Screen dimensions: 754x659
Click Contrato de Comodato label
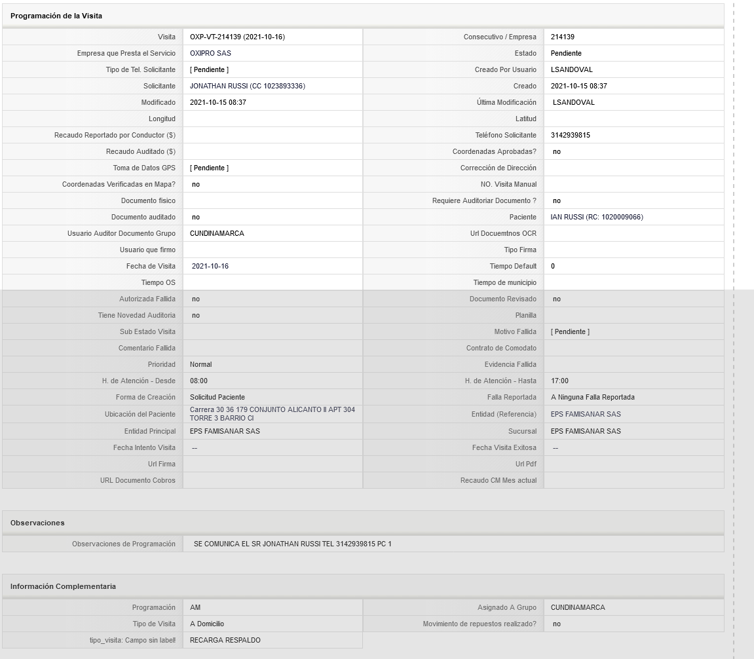(502, 348)
